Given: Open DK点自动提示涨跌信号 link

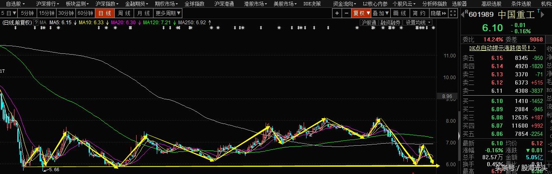Looking at the screenshot, I should coord(502,48).
